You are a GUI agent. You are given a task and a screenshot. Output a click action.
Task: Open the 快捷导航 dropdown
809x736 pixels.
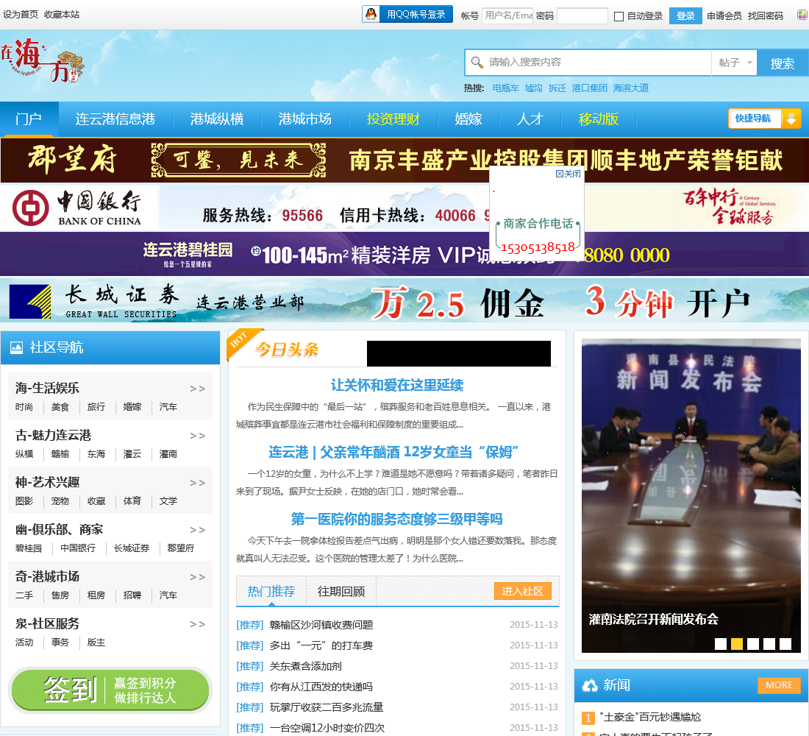(765, 118)
